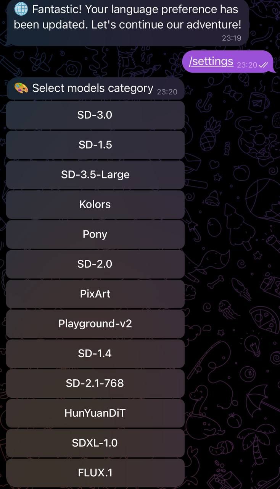This screenshot has height=489, width=280.
Task: Select the FLUX.1 model category
Action: [x=95, y=473]
